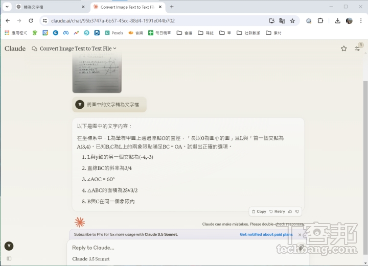The height and width of the screenshot is (266, 368).
Task: Open the Meta bookmark icon
Action: click(x=66, y=33)
